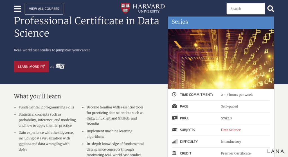
Task: Click the 'Statistical concepts' bullet item
Action: point(47,120)
